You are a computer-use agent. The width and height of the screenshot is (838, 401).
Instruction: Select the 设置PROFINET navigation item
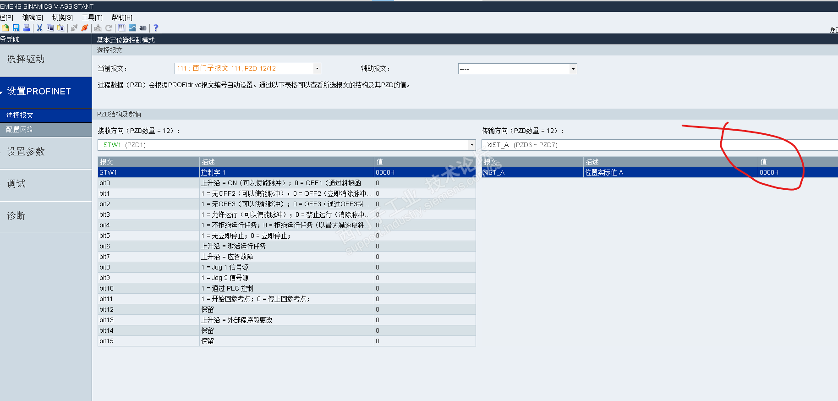(x=46, y=92)
